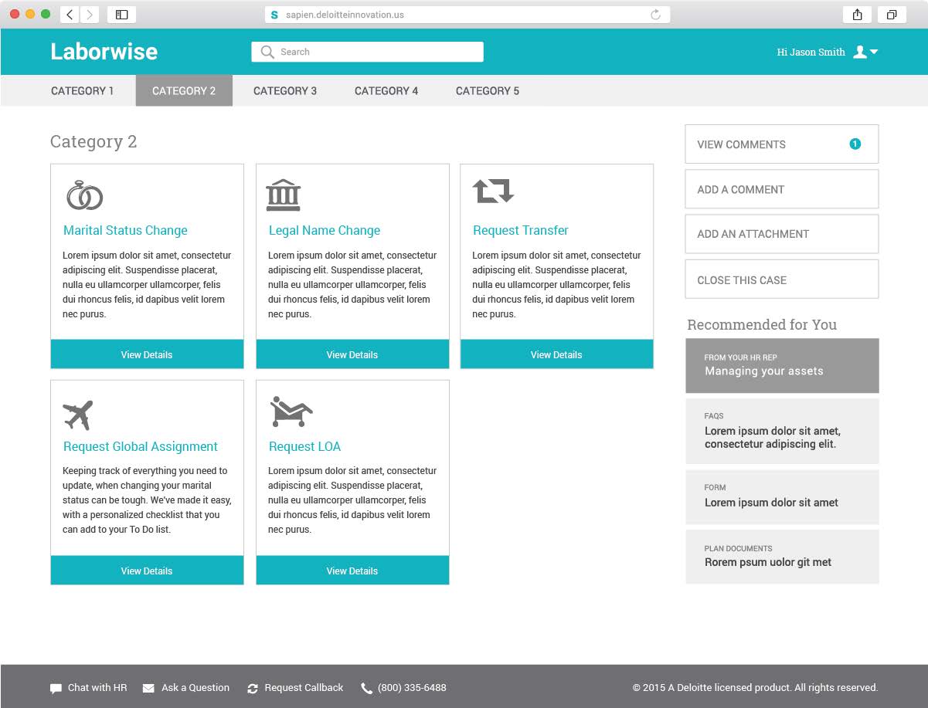Screen dimensions: 928x708
Task: View Details for Marital Status Change
Action: 147,354
